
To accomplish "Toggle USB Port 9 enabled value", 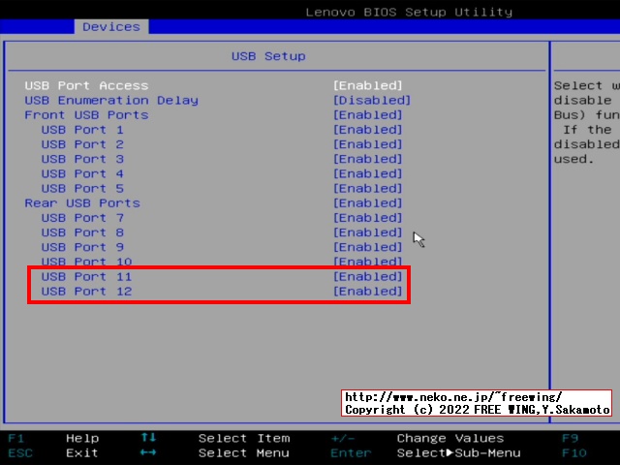I will 367,247.
